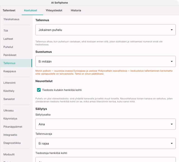Toggle Tiedosto kutakin henkilöä kohti checkbox
Screen dimensions: 179x162
click(x=39, y=90)
